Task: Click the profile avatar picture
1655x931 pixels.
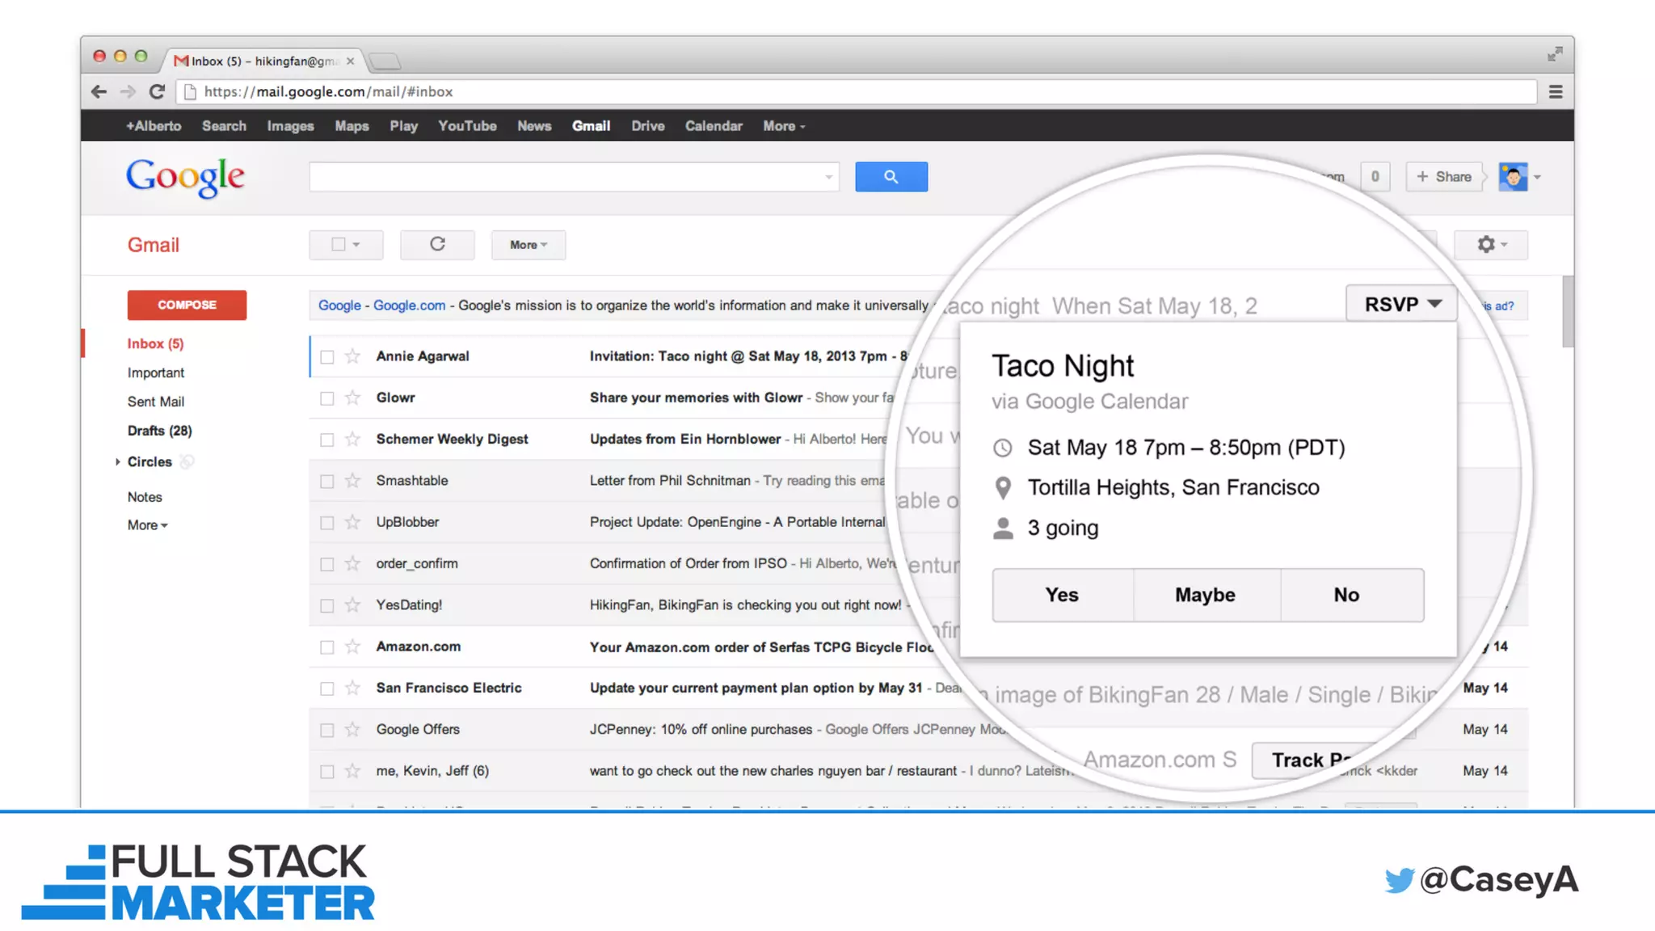Action: [x=1512, y=176]
